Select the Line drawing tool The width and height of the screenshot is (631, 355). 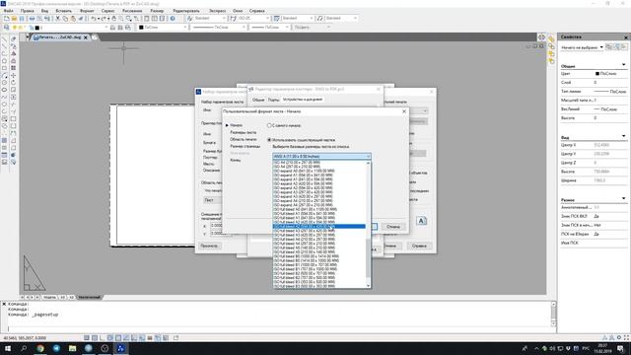4,39
